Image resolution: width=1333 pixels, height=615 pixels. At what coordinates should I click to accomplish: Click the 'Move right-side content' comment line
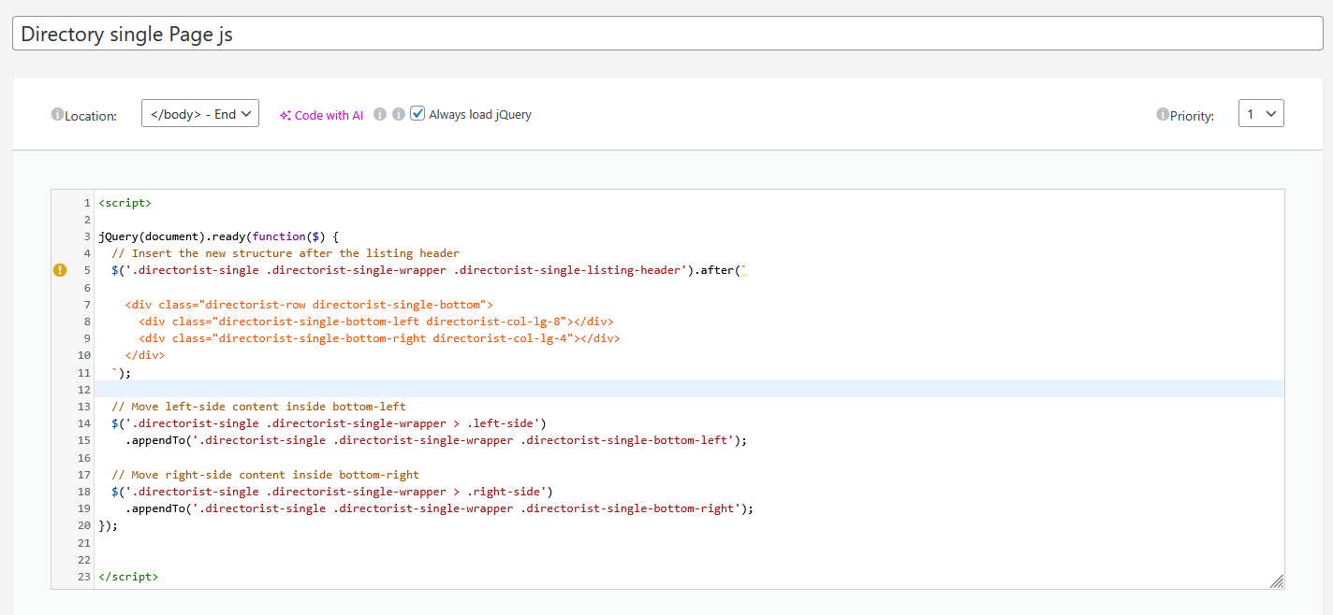(265, 475)
